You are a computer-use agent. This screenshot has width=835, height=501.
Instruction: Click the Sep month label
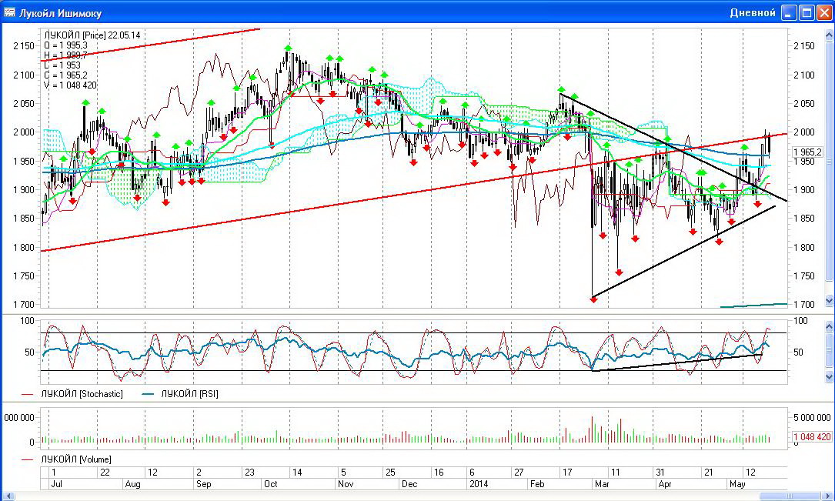coord(203,484)
